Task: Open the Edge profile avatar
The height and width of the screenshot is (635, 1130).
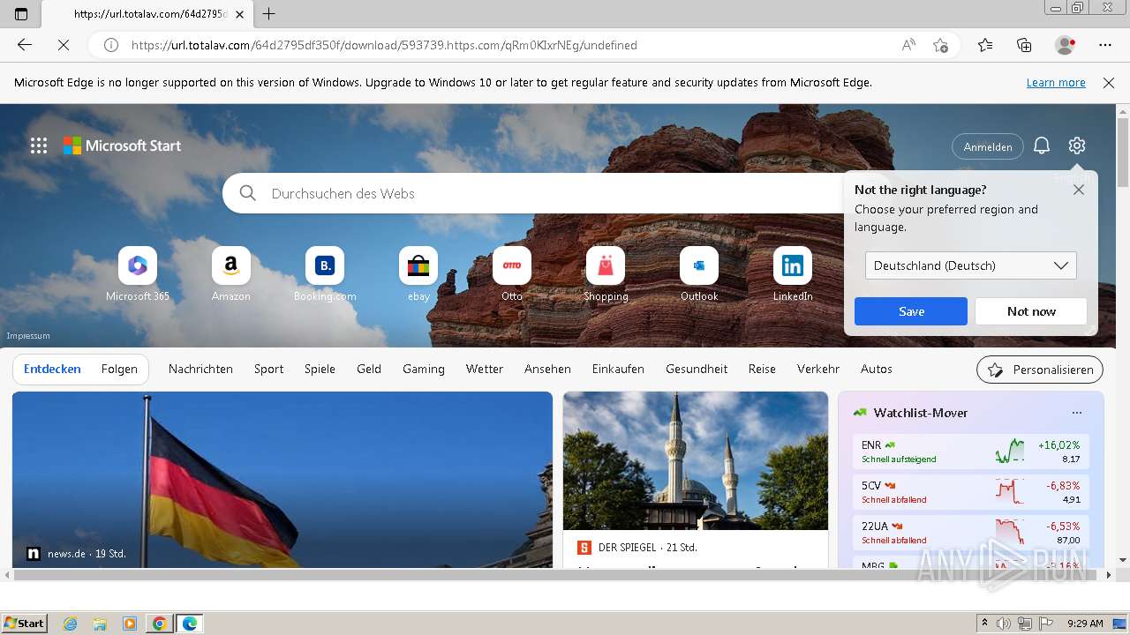Action: (x=1065, y=45)
